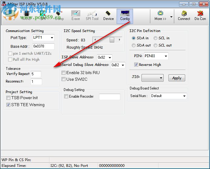Click the Reconnect input field
This screenshot has width=210, height=169.
coord(36,82)
